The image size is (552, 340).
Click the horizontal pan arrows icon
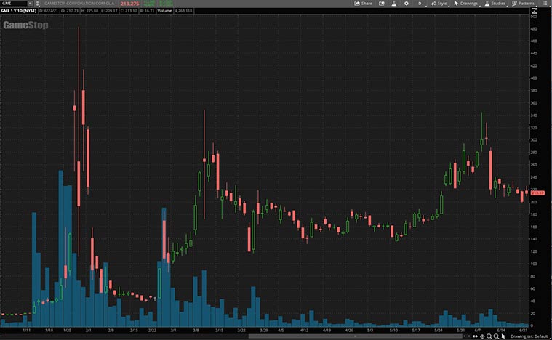tap(475, 336)
